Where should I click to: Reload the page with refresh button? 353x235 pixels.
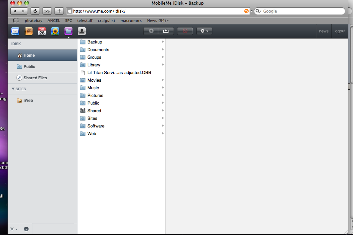coord(35,11)
